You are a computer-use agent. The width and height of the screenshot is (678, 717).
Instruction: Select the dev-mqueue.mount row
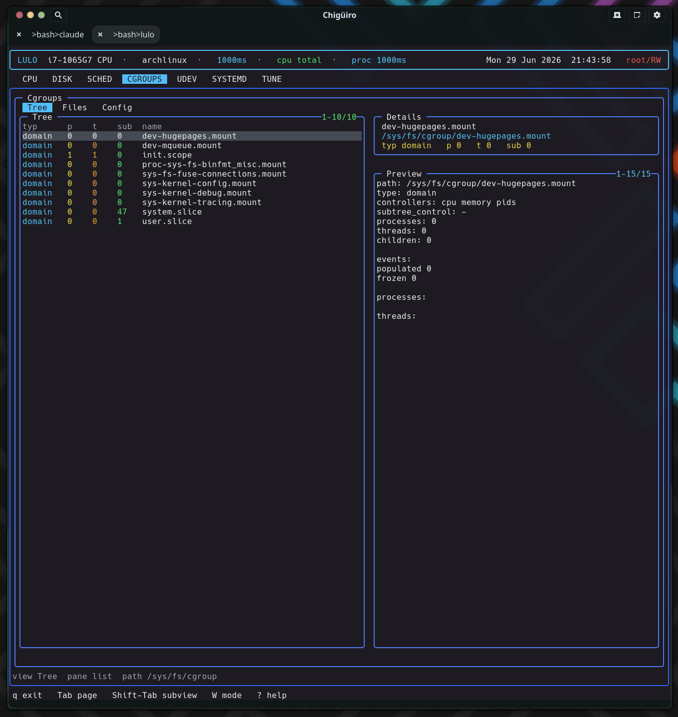[x=192, y=145]
